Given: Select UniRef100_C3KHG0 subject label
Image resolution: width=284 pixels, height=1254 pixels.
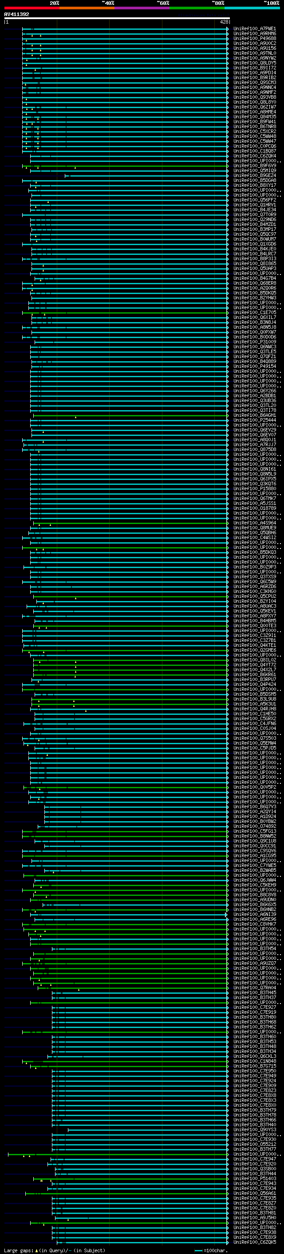Looking at the screenshot, I should coord(254,592).
